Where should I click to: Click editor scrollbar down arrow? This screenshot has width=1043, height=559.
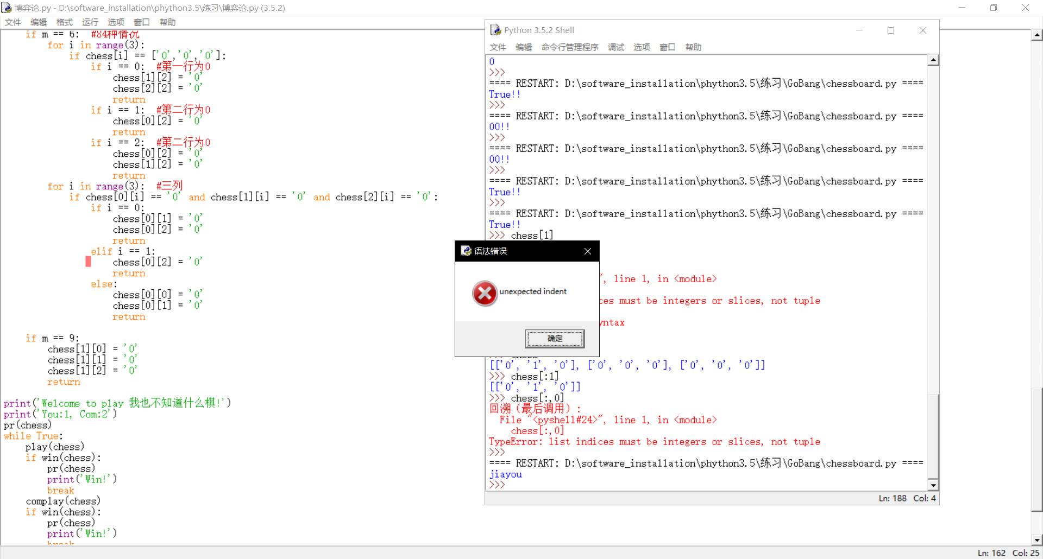point(1037,540)
